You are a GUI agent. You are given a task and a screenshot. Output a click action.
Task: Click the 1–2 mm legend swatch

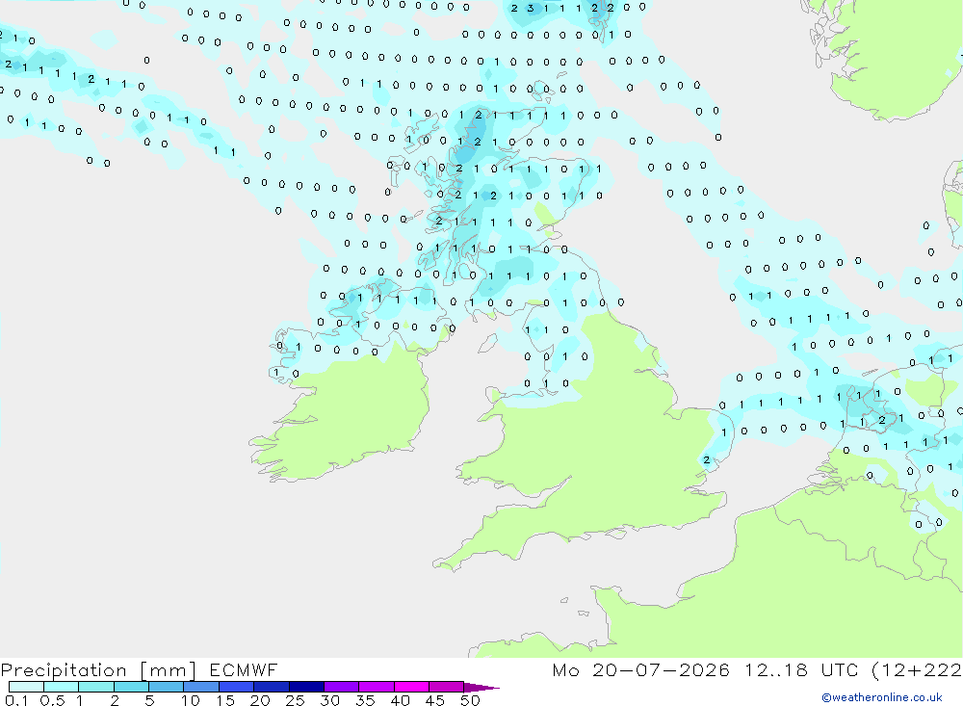[96, 687]
